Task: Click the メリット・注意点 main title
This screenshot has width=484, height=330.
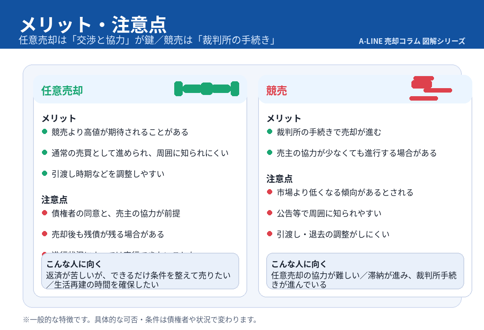Action: click(93, 25)
